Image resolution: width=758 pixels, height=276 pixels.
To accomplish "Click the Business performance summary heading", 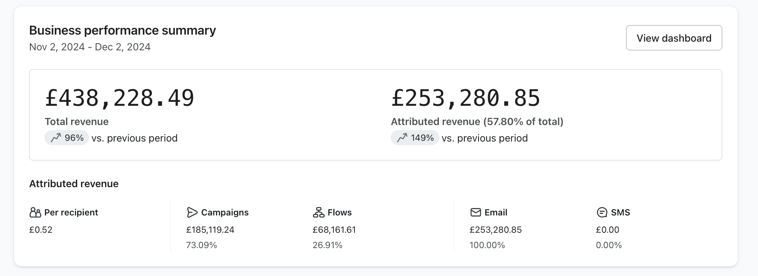I will [x=122, y=30].
